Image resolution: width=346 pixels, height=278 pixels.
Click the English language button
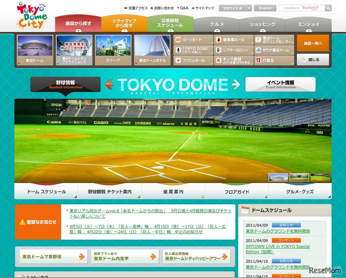click(265, 8)
